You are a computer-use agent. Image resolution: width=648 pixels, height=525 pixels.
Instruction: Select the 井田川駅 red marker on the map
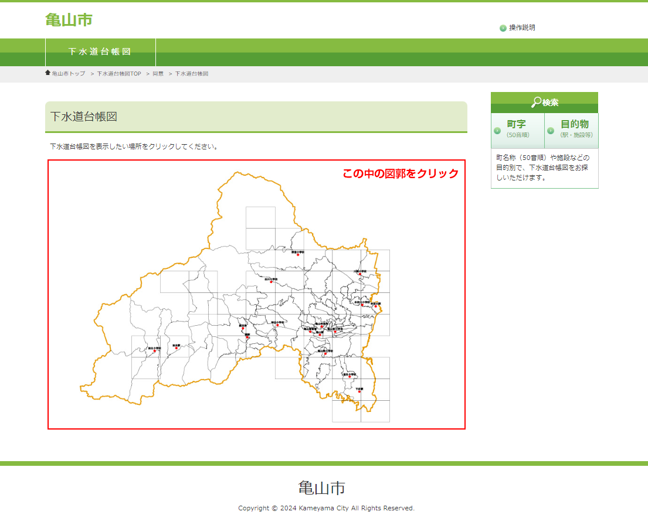pos(376,306)
